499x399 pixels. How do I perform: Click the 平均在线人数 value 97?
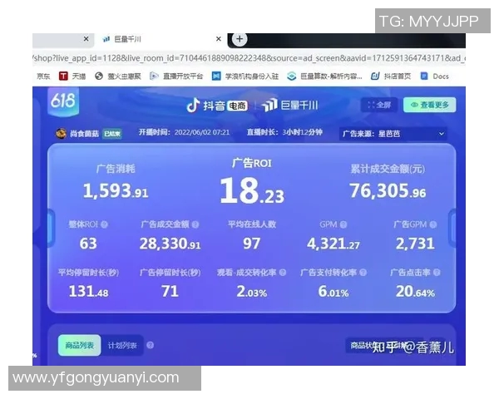click(x=252, y=244)
